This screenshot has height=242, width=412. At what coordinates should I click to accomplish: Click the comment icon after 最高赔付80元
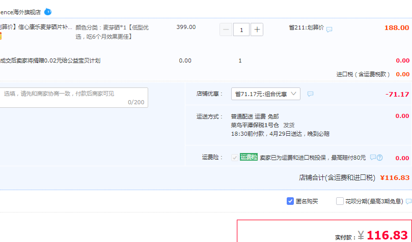[x=373, y=157]
